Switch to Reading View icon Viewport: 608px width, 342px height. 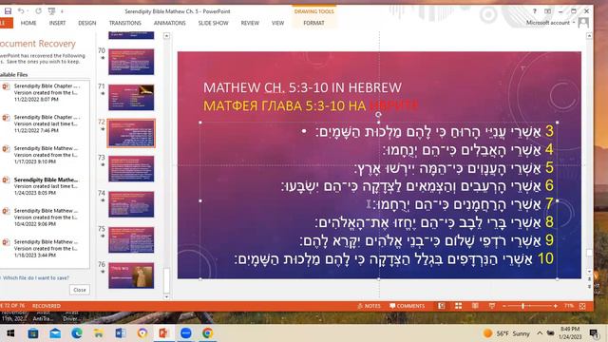click(x=475, y=306)
